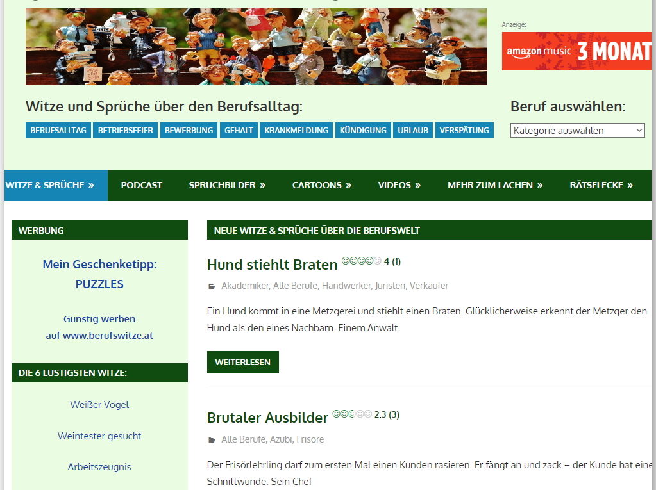Open the Hund stiehlt Braten article title

click(x=272, y=265)
